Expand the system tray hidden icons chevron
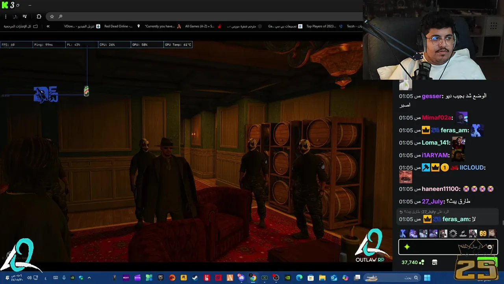The height and width of the screenshot is (284, 504). pyautogui.click(x=89, y=278)
